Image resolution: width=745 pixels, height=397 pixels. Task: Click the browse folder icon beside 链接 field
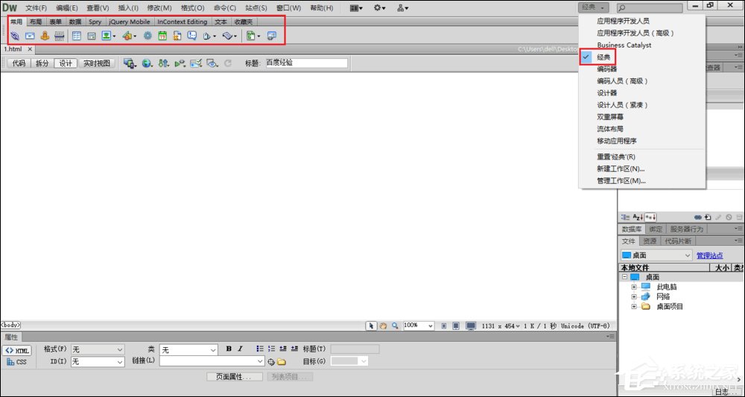point(282,362)
